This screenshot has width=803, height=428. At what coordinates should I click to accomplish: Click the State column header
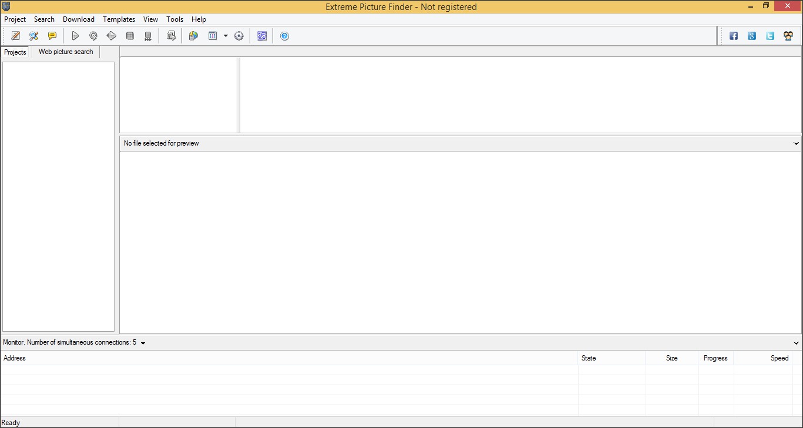[612, 358]
